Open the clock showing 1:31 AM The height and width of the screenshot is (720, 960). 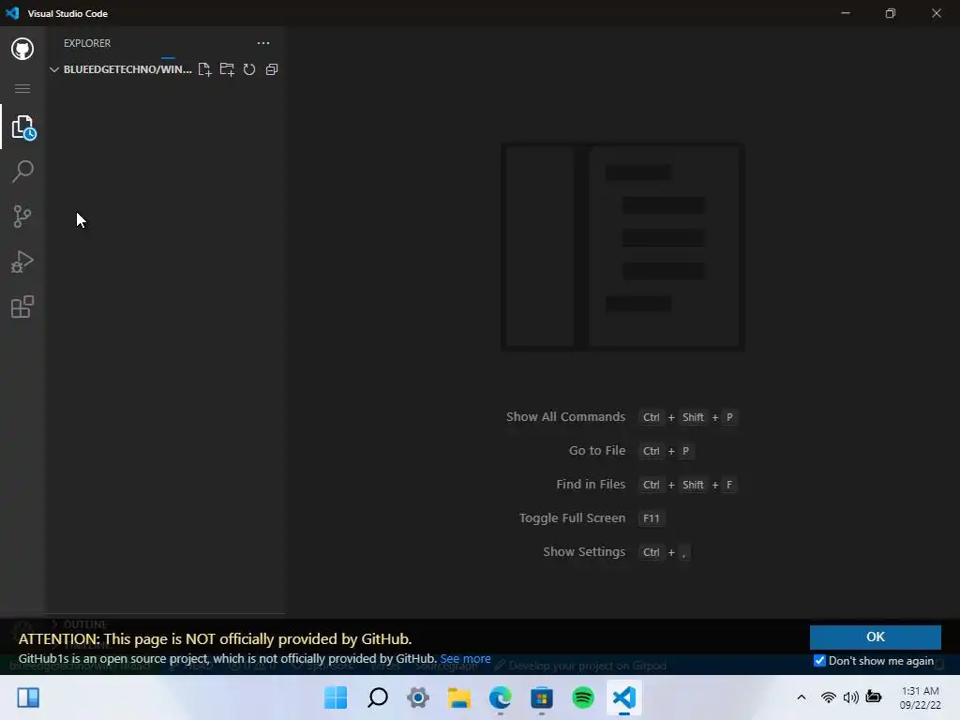pos(920,697)
